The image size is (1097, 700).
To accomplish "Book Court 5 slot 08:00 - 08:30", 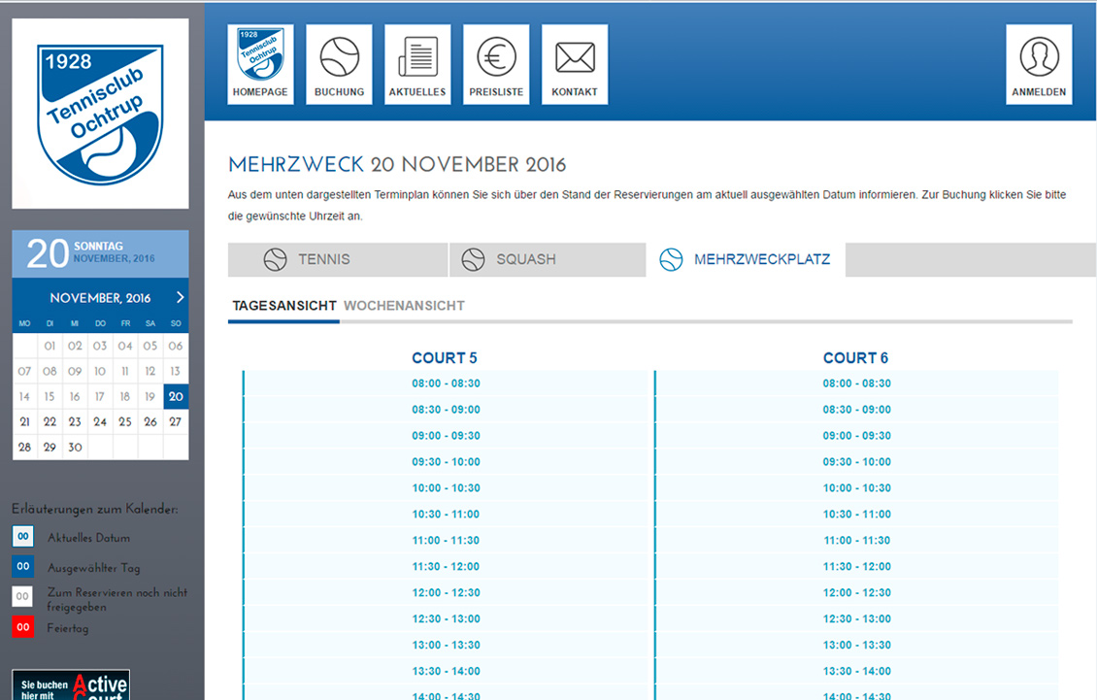I will click(446, 383).
